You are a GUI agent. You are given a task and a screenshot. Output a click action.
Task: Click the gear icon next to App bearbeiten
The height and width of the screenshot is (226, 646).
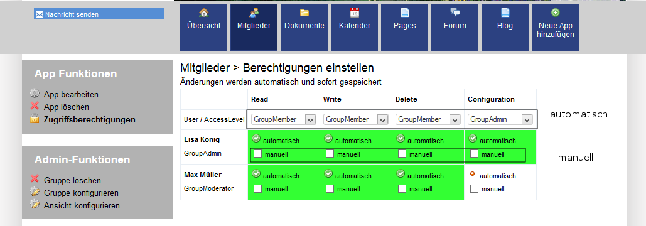(35, 94)
